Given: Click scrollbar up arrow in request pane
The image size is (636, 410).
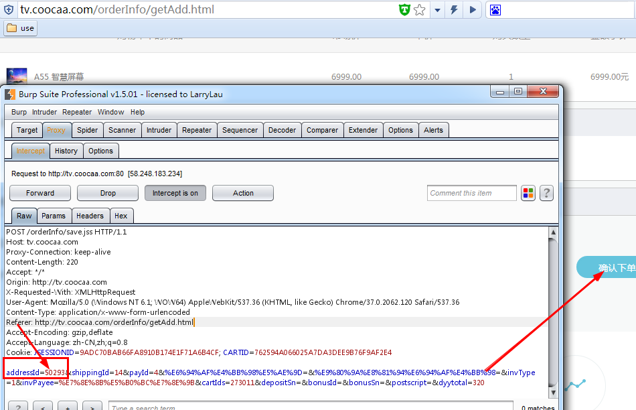Looking at the screenshot, I should [553, 232].
